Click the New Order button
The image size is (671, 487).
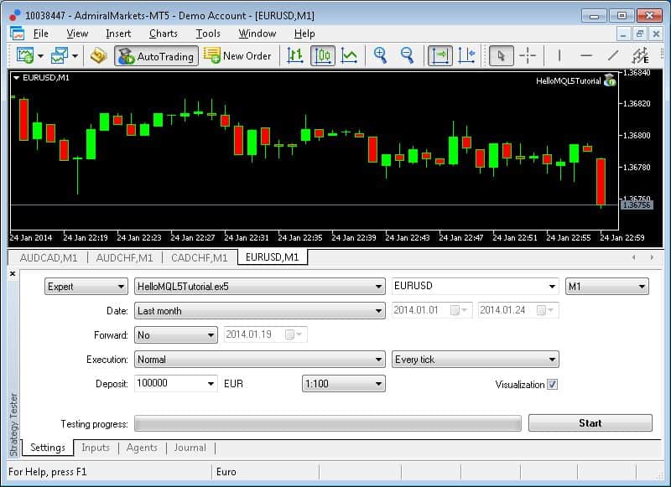click(237, 56)
